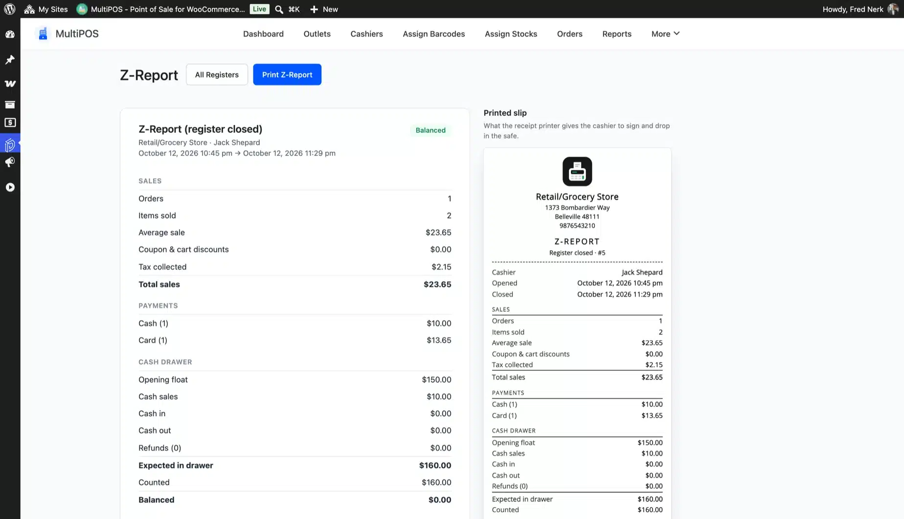
Task: Expand the More dropdown menu
Action: pyautogui.click(x=665, y=34)
